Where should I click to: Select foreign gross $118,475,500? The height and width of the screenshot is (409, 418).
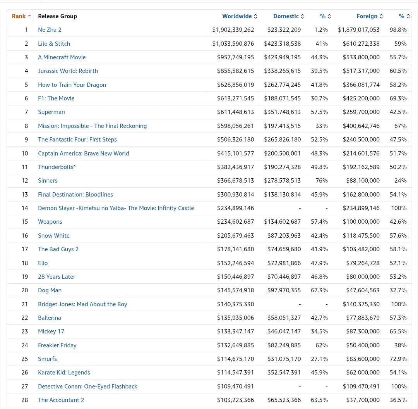click(361, 236)
